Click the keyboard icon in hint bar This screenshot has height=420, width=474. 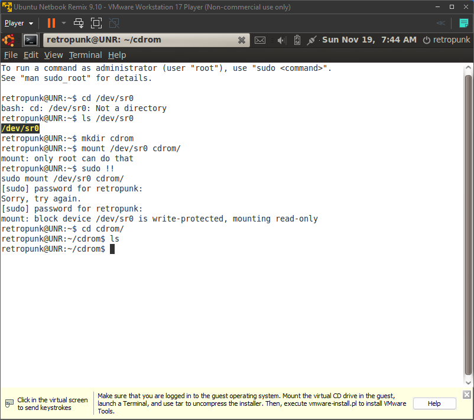(9, 403)
